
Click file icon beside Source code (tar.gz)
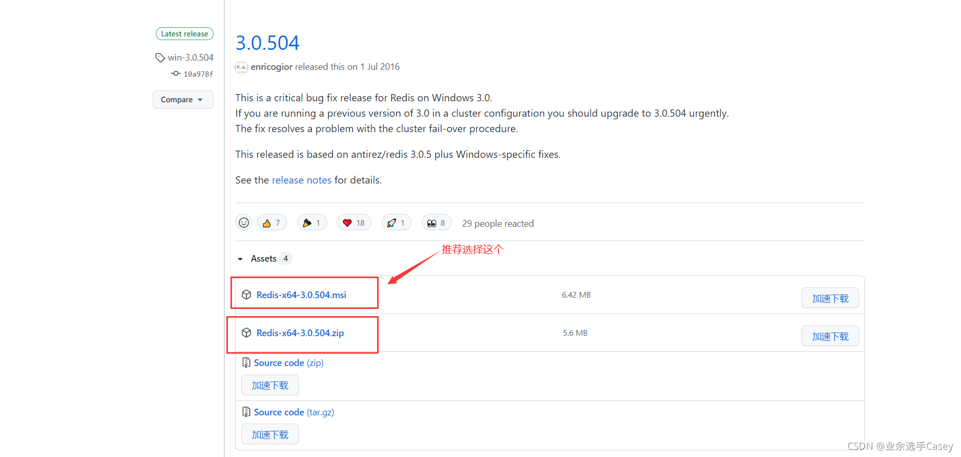click(x=246, y=412)
